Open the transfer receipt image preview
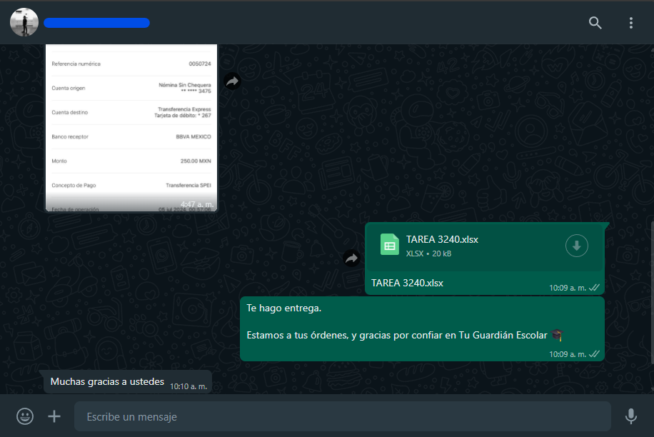Viewport: 654px width, 437px height. tap(131, 129)
